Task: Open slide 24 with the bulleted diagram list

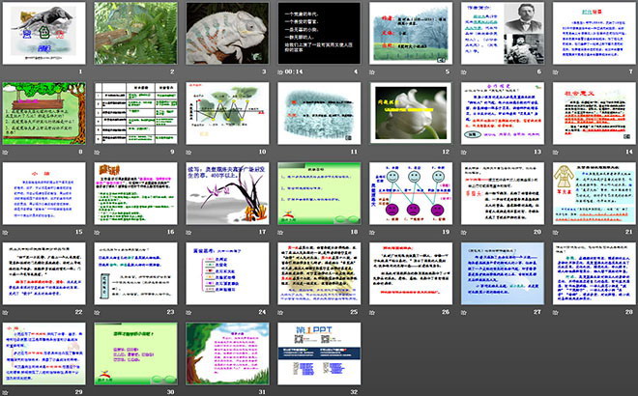Action: click(x=227, y=273)
